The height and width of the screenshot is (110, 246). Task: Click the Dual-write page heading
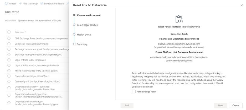point(12,12)
